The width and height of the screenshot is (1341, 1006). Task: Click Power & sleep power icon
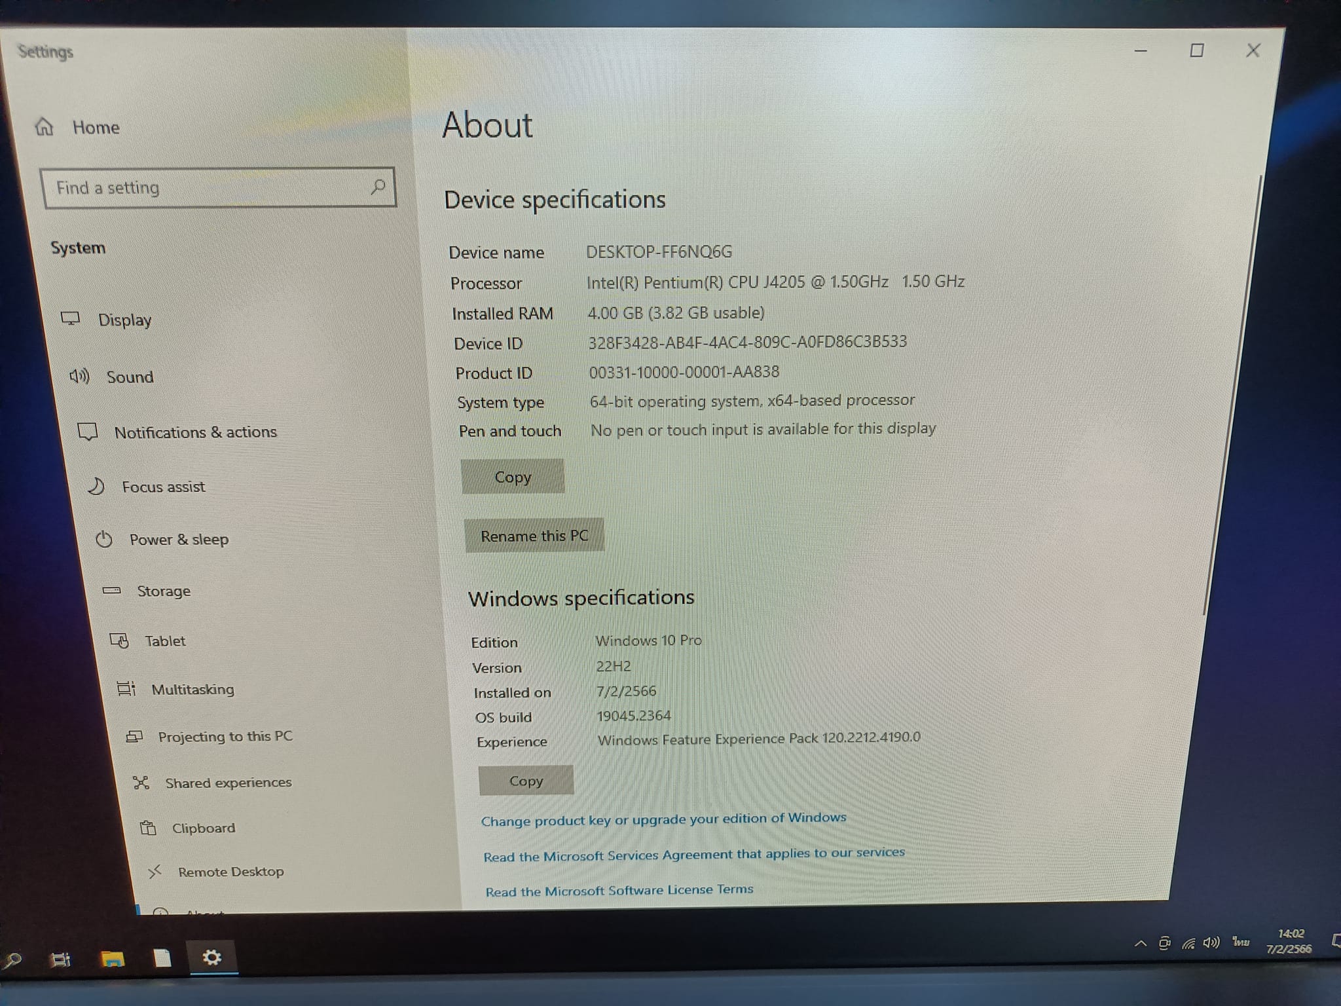click(104, 539)
